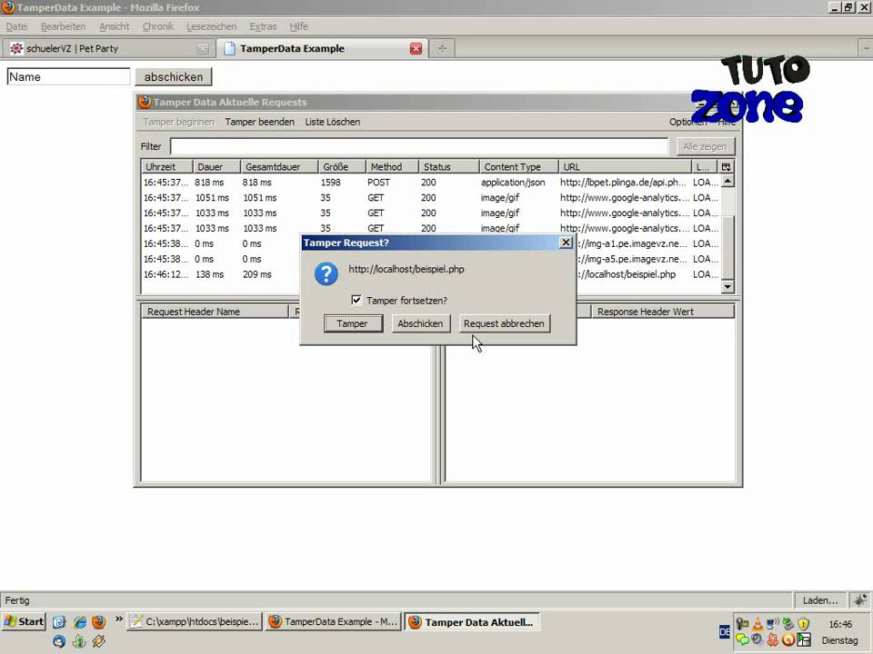The width and height of the screenshot is (873, 654).
Task: Click the bug icon in Firefox status bar
Action: point(860,600)
